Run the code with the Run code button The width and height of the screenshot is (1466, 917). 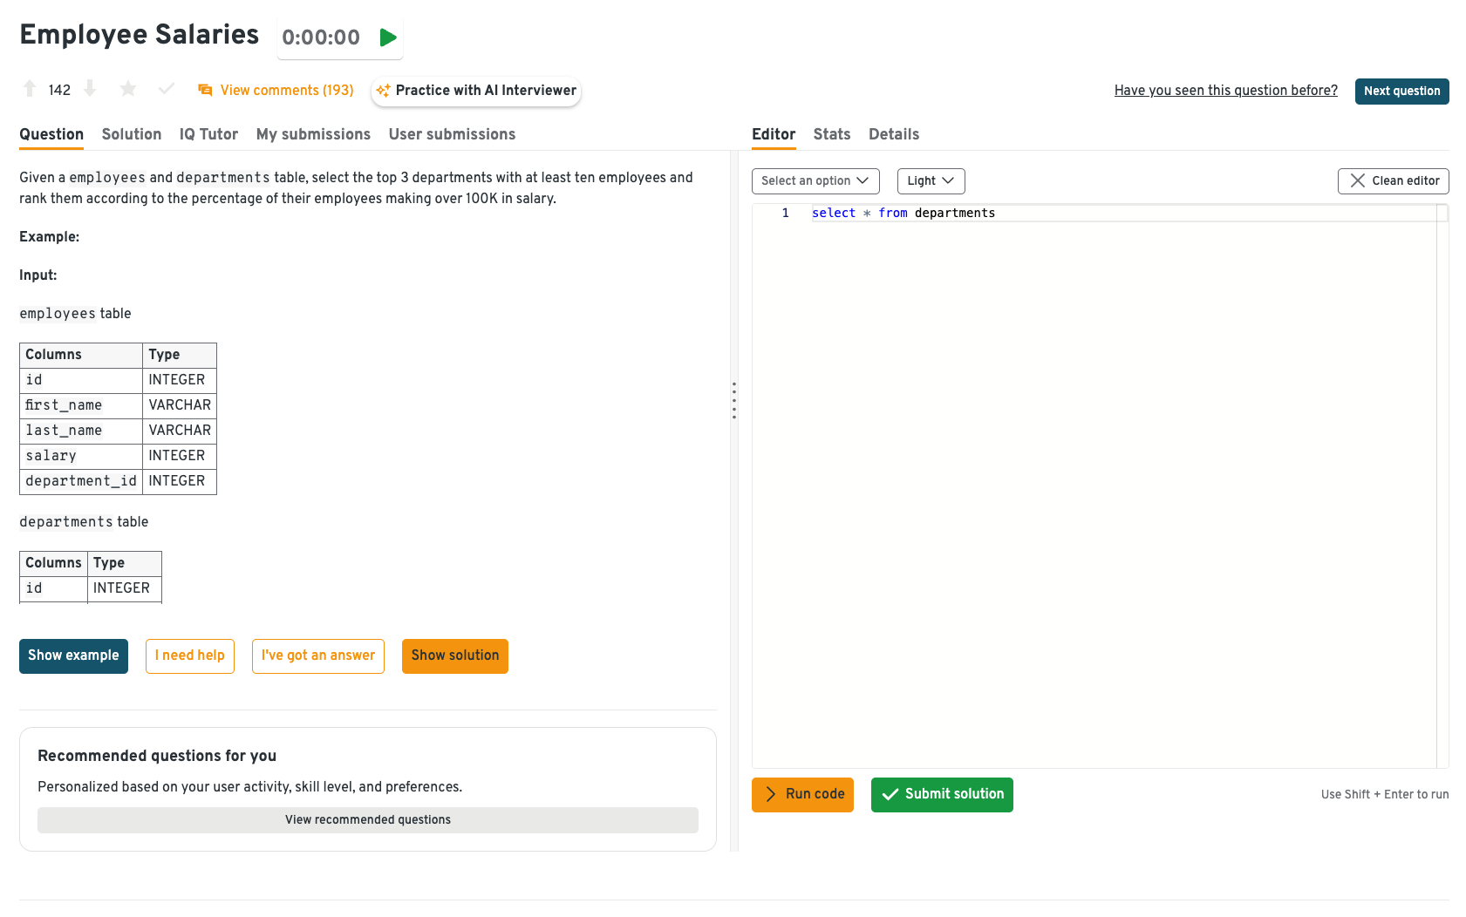tap(802, 795)
